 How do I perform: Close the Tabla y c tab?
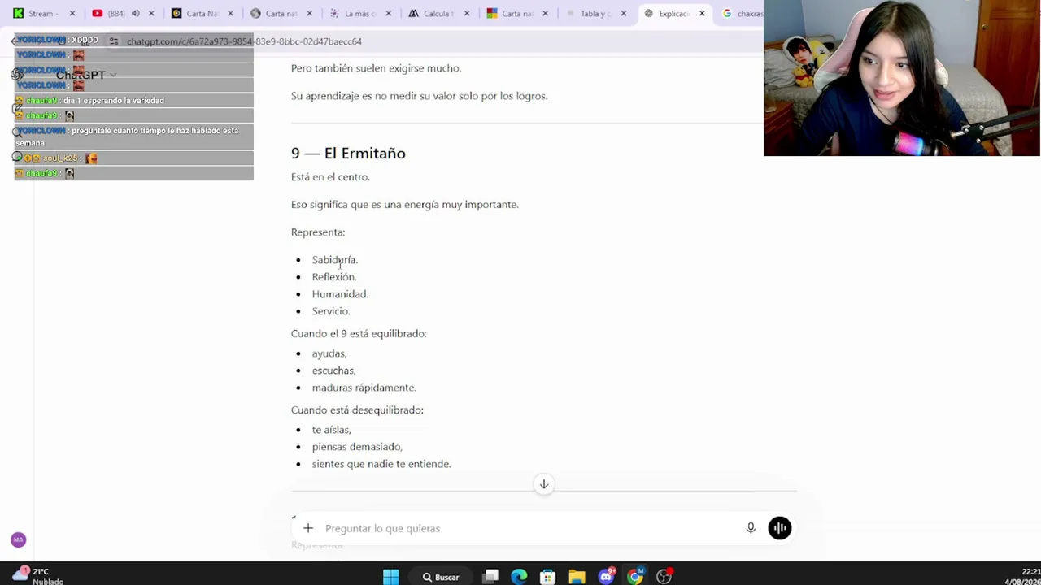(x=624, y=13)
